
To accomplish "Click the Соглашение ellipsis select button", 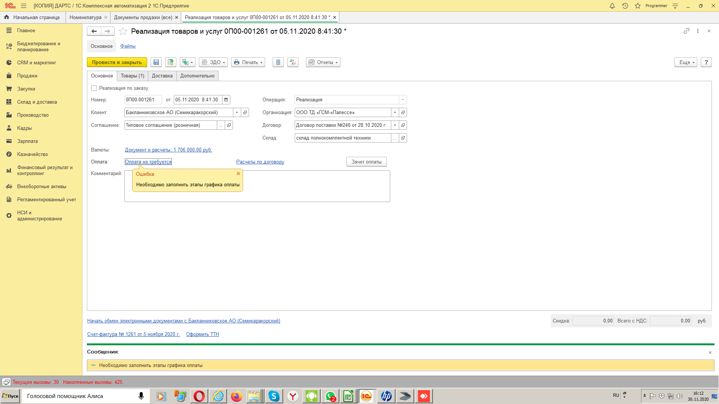I will point(221,125).
